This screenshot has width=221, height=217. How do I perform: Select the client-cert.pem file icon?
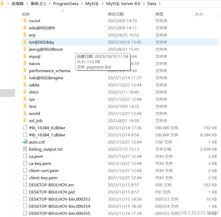pyautogui.click(x=25, y=170)
